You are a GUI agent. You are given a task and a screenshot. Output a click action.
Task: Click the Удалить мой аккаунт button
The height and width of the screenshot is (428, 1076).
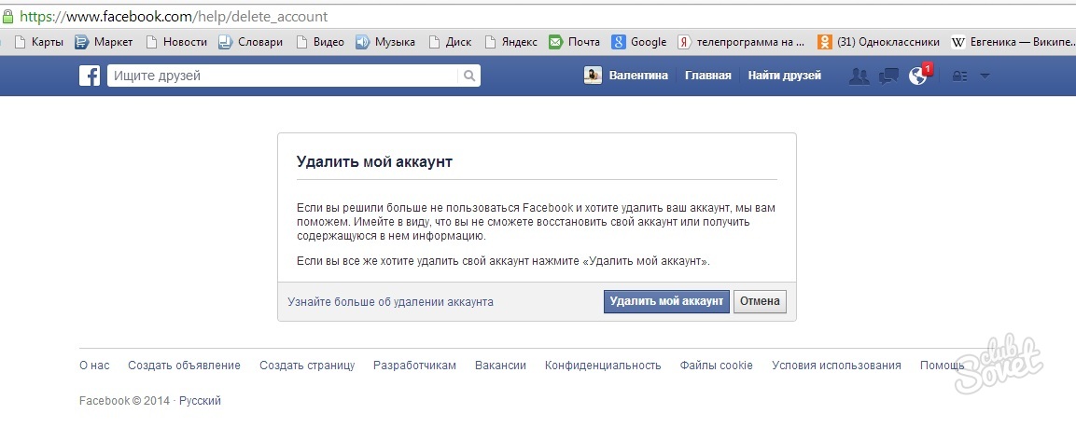coord(666,301)
